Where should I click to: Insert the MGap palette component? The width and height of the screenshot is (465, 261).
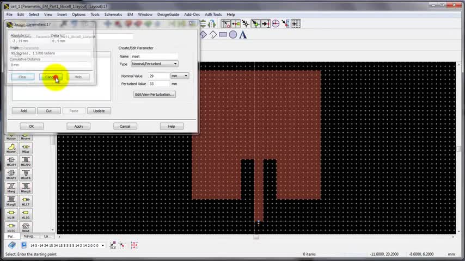[x=26, y=148]
